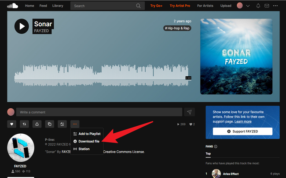This screenshot has width=286, height=178.
Task: Open FAYZED name under the avatar
Action: click(x=20, y=166)
